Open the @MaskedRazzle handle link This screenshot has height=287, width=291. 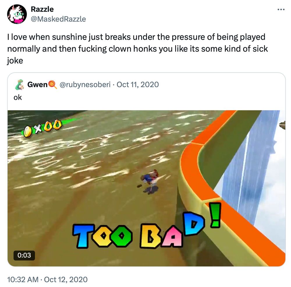tap(58, 19)
